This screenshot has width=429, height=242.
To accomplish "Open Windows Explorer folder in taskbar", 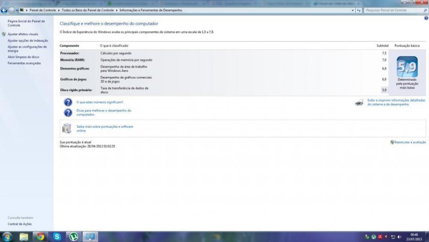I will tap(24, 236).
